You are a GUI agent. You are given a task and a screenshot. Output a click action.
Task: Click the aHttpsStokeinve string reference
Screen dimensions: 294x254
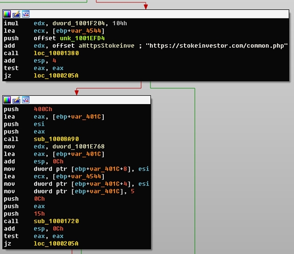click(x=106, y=46)
